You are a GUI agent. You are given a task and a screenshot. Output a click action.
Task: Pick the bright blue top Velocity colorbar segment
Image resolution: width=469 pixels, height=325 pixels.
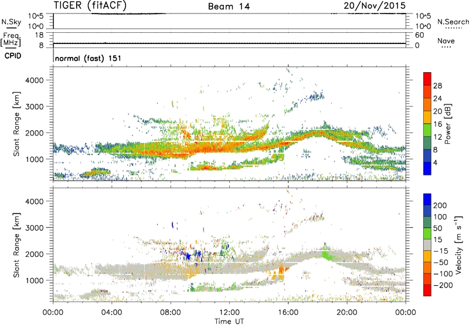(427, 199)
